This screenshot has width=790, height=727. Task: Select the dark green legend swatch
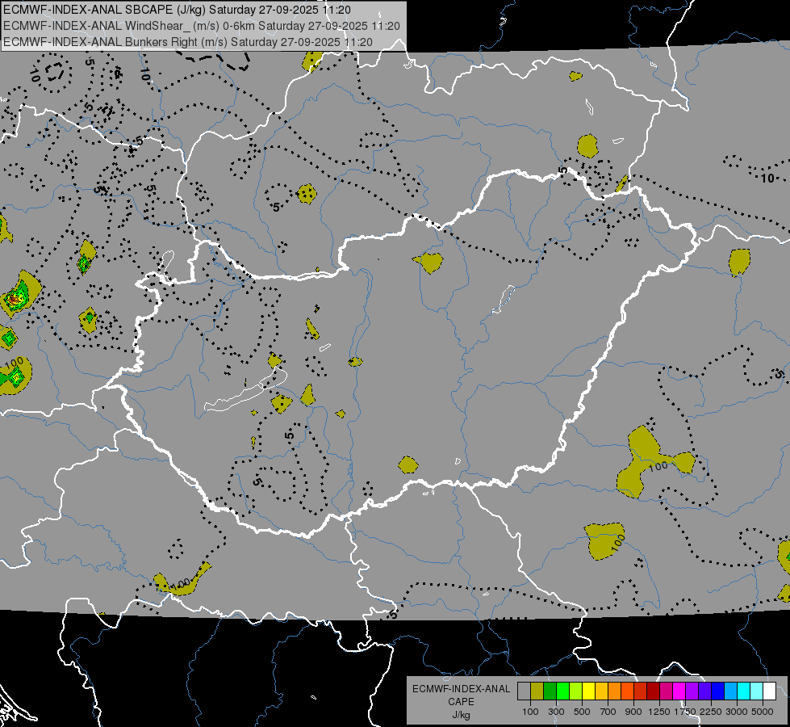pyautogui.click(x=550, y=691)
